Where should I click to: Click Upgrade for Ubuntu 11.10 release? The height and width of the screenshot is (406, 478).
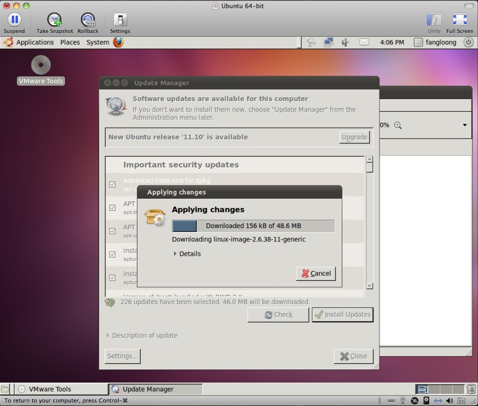pyautogui.click(x=354, y=137)
